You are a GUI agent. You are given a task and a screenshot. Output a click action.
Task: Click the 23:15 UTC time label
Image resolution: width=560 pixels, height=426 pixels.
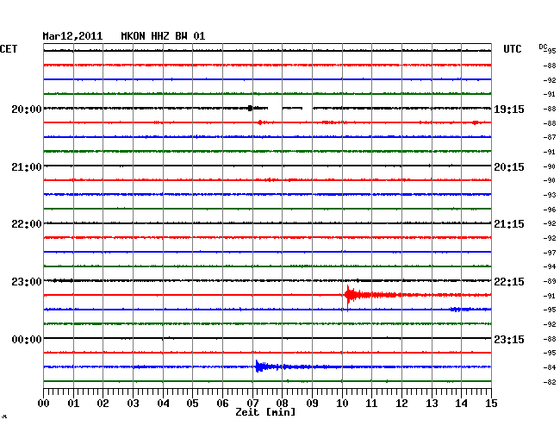pos(509,339)
